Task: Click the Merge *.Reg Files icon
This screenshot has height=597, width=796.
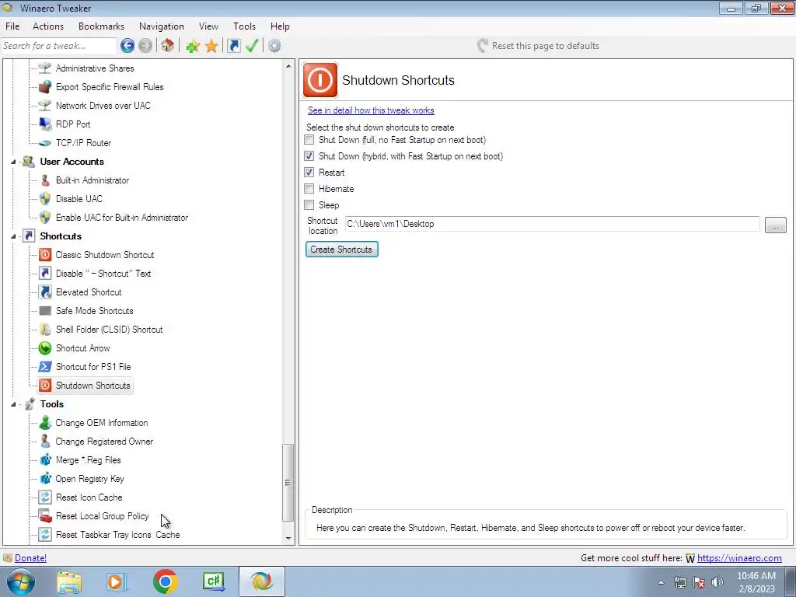Action: point(45,460)
